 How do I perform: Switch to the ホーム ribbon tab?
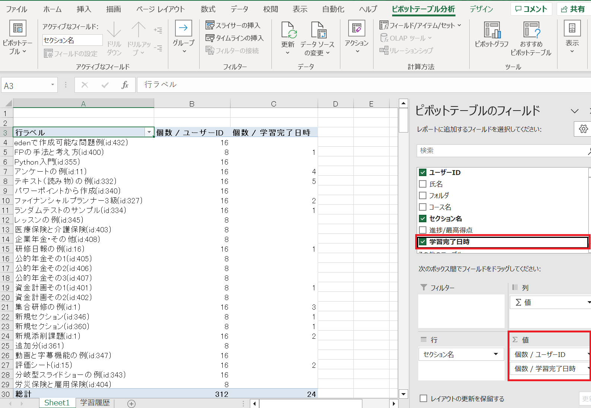click(53, 9)
